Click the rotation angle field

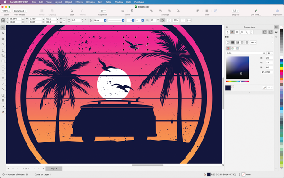76,20
